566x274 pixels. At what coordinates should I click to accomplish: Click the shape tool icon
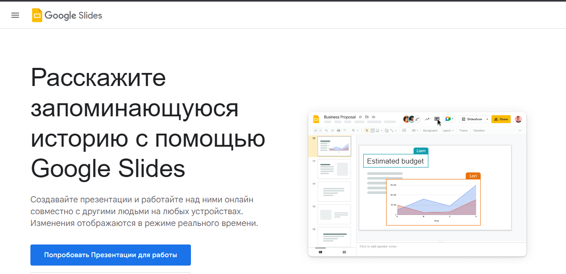[386, 131]
